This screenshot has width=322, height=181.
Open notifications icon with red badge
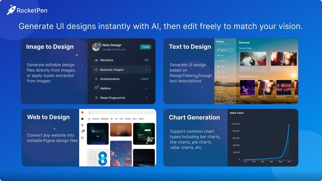[x=83, y=131]
